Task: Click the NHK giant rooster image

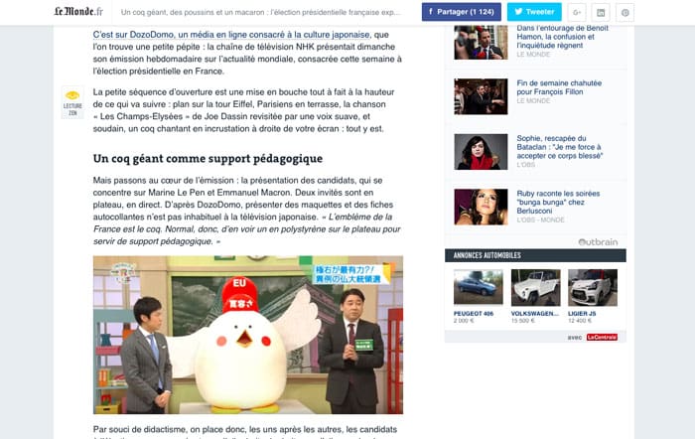Action: pyautogui.click(x=248, y=335)
